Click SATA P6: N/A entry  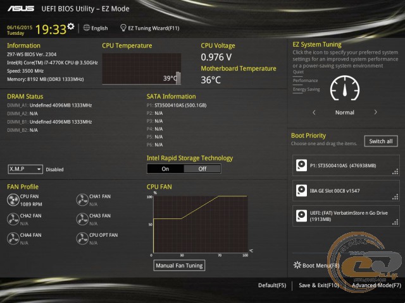pyautogui.click(x=154, y=145)
